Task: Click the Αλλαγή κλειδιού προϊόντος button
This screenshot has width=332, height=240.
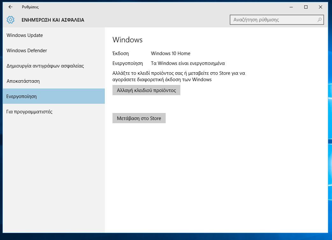Action: [146, 90]
